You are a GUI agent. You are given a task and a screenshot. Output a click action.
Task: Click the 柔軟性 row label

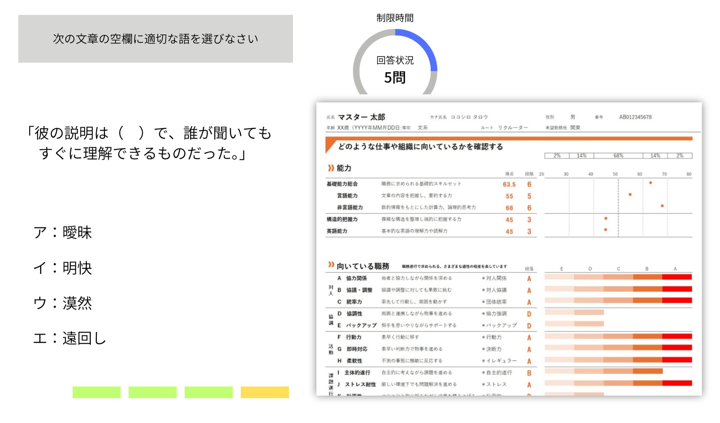coord(354,361)
